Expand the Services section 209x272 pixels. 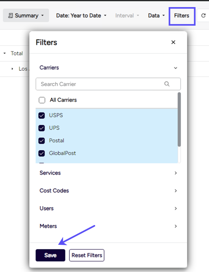pos(108,173)
